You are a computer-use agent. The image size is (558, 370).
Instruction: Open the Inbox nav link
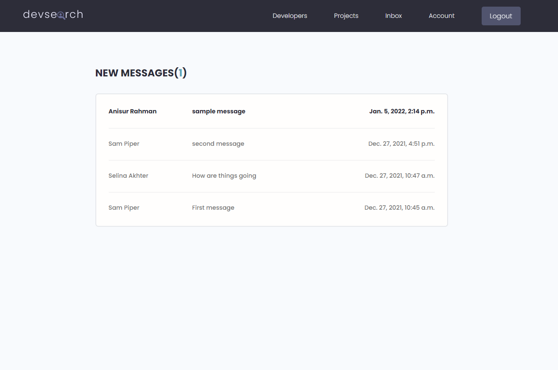pos(393,16)
